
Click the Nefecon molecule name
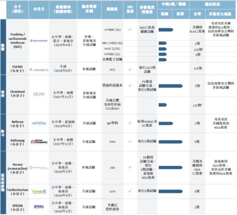[x=17, y=122]
